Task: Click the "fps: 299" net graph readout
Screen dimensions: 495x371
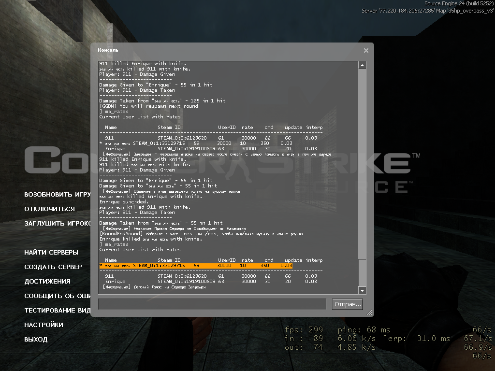Action: [x=304, y=329]
